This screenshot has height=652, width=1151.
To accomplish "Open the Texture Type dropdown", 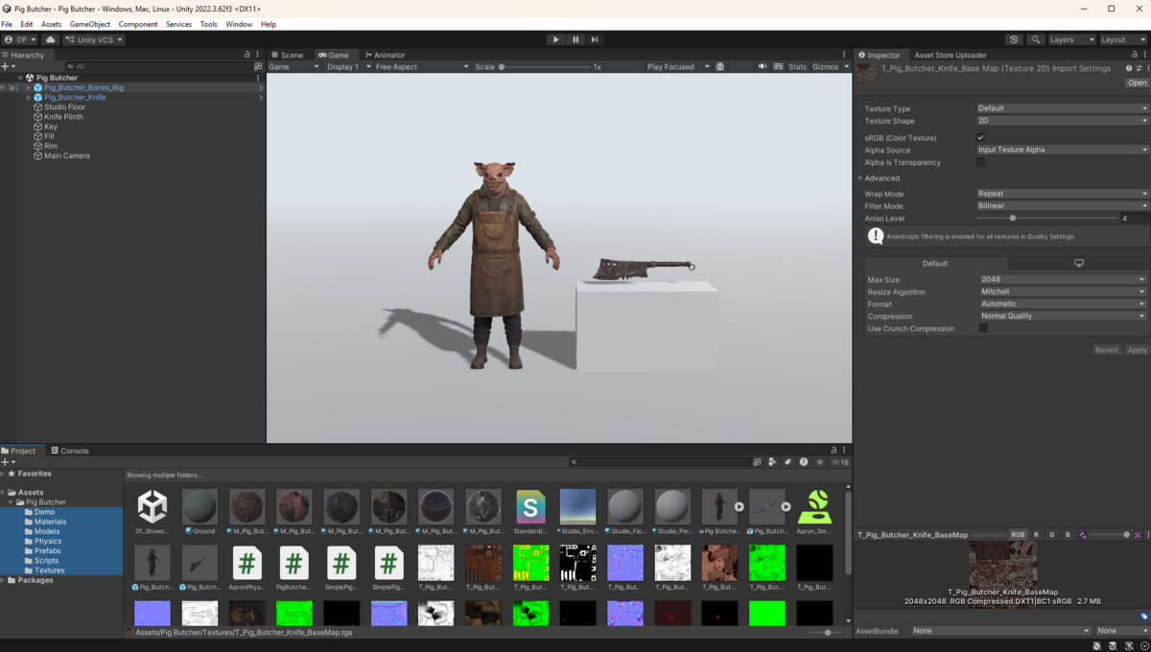I will [x=1062, y=108].
